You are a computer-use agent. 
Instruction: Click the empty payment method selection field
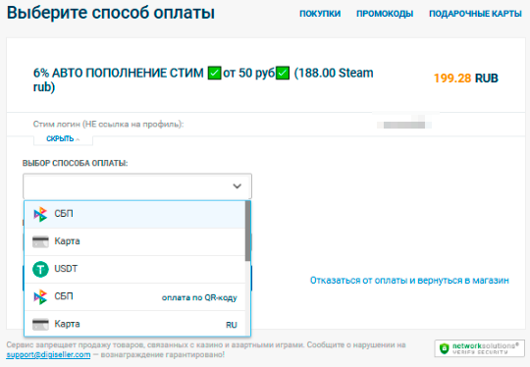(x=137, y=185)
